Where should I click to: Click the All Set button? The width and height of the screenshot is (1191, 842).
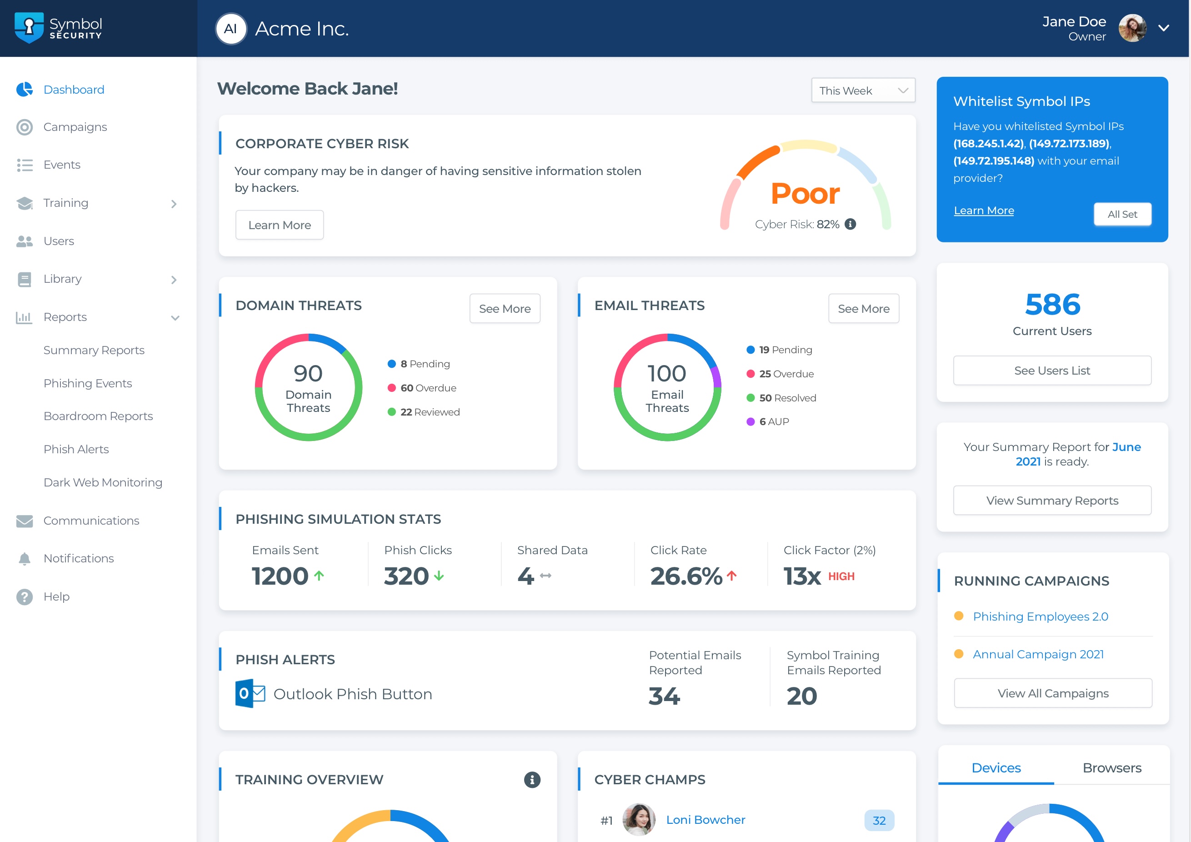tap(1122, 214)
